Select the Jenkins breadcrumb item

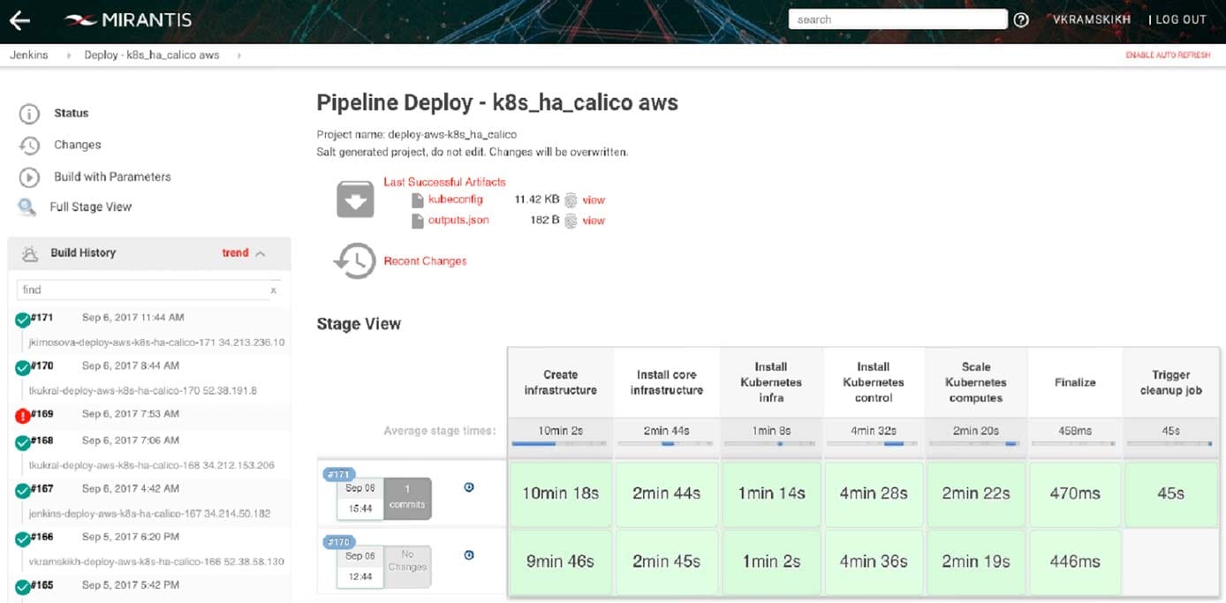coord(28,54)
